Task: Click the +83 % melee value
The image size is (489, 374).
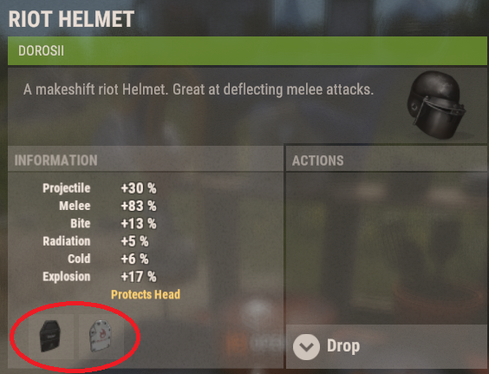Action: pyautogui.click(x=139, y=206)
